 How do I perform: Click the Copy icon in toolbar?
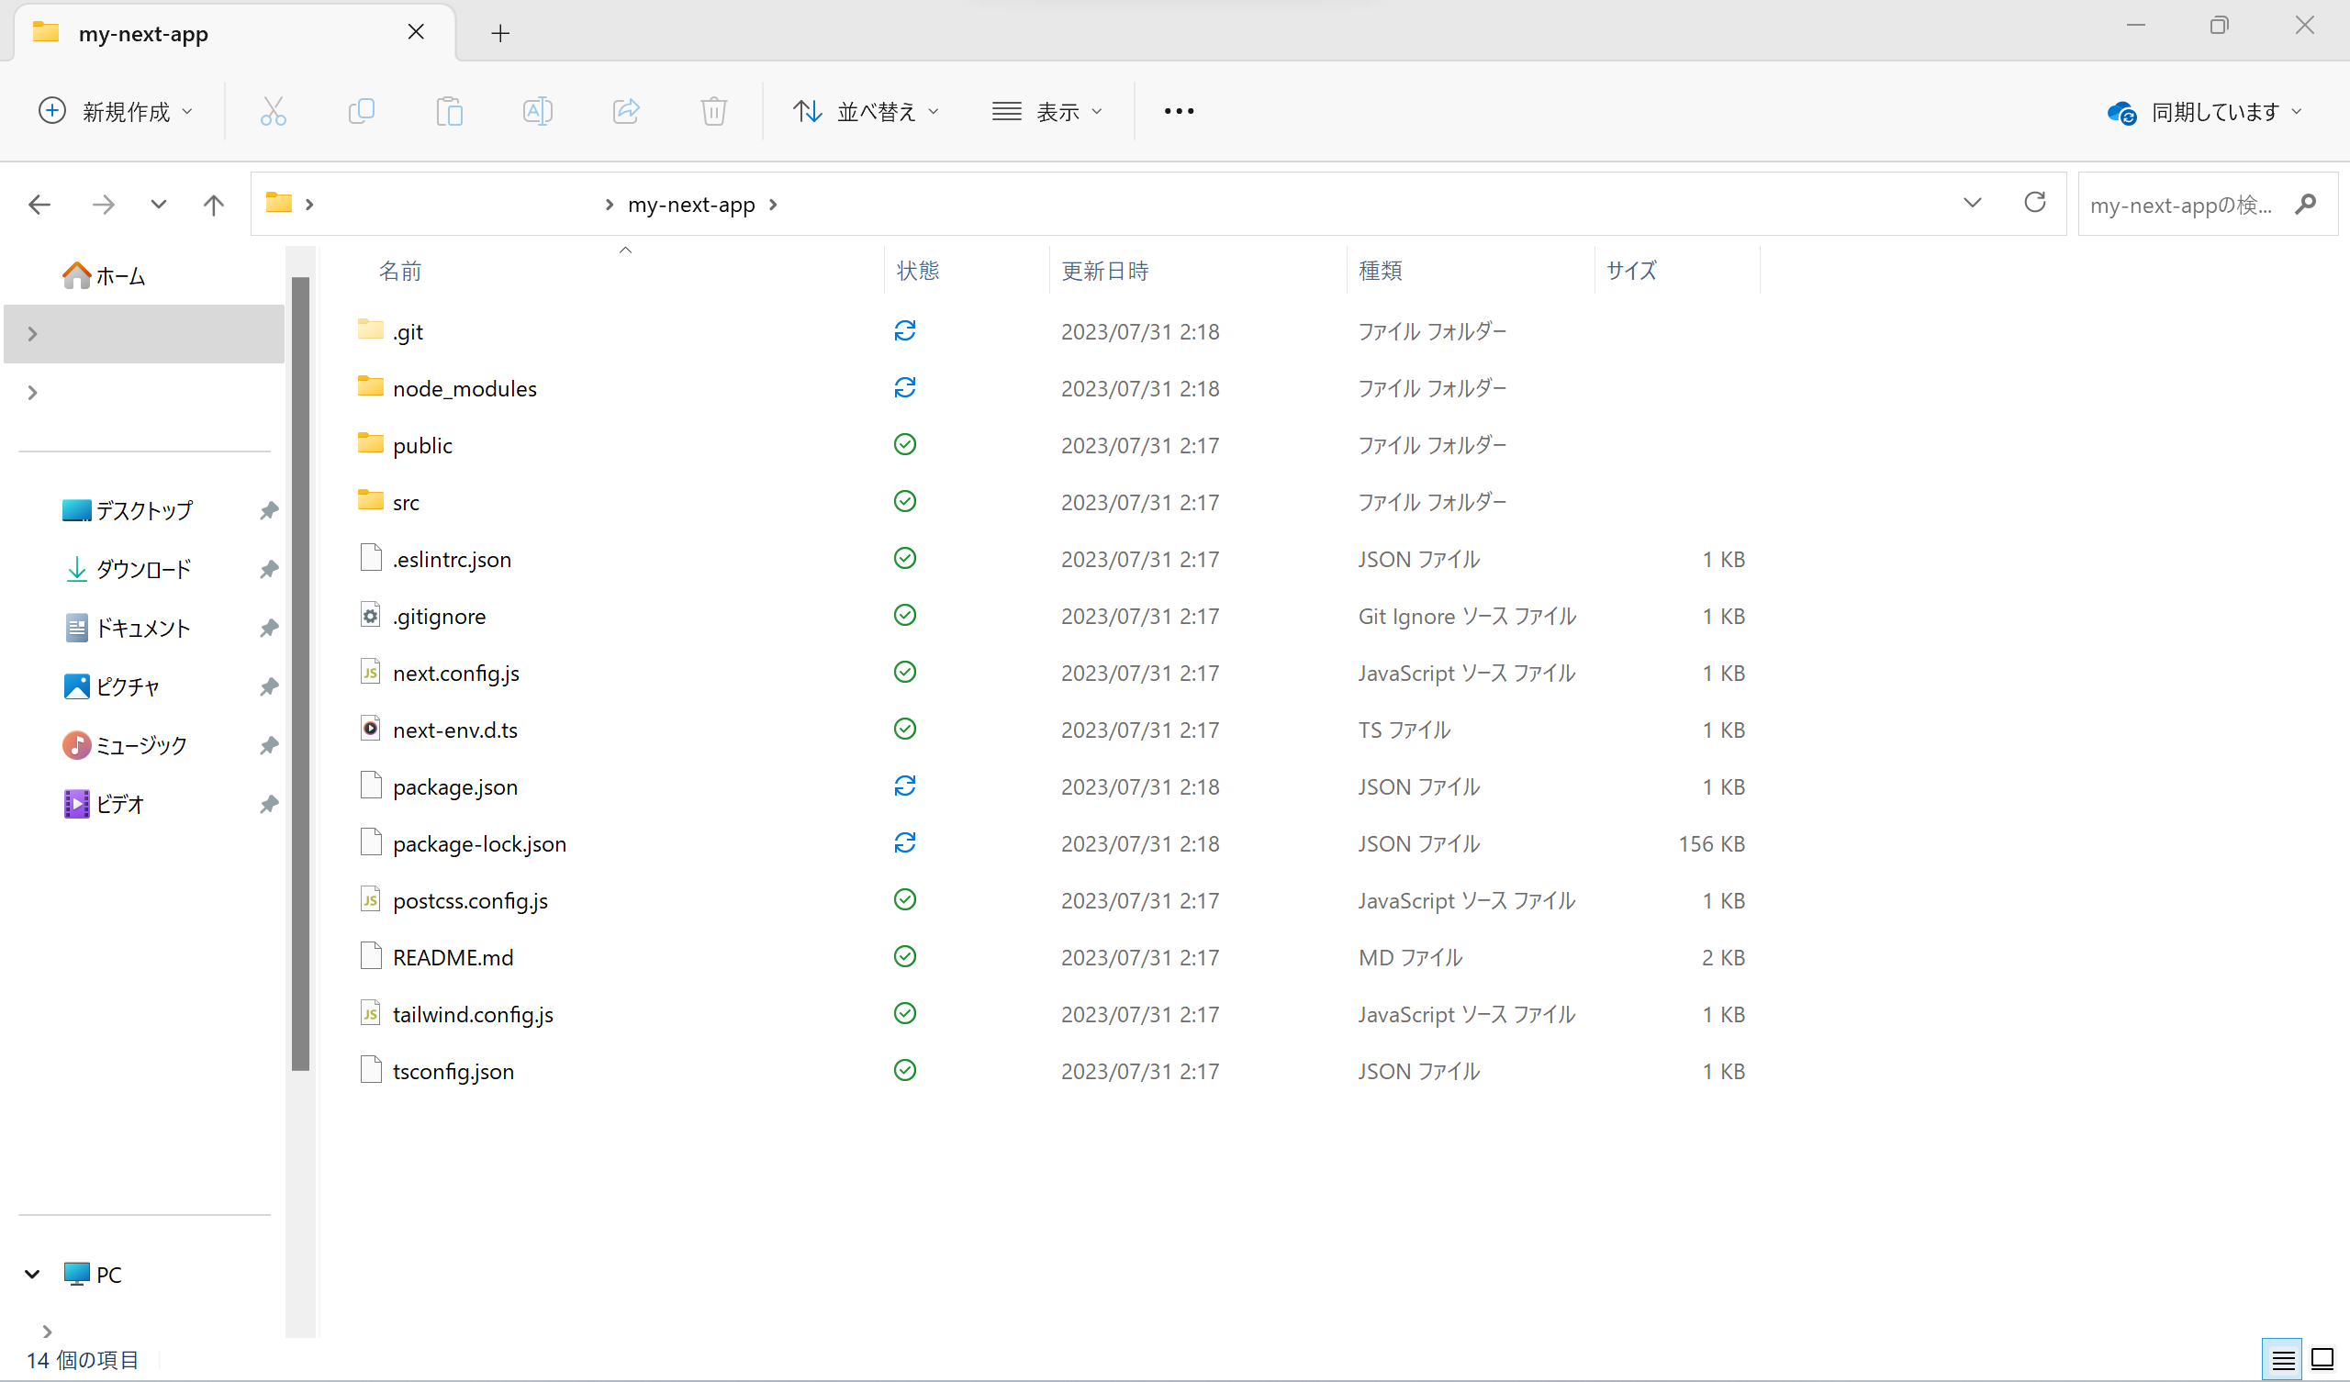(x=361, y=111)
